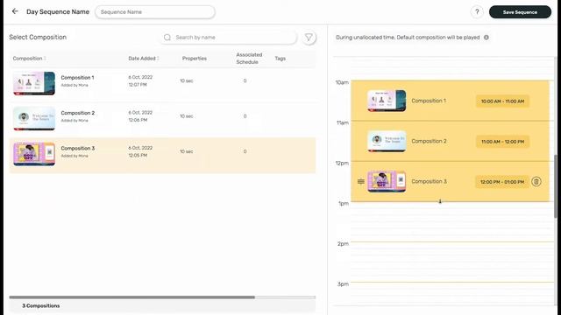The height and width of the screenshot is (315, 561).
Task: Click the 2pm timeline marker
Action: (343, 244)
